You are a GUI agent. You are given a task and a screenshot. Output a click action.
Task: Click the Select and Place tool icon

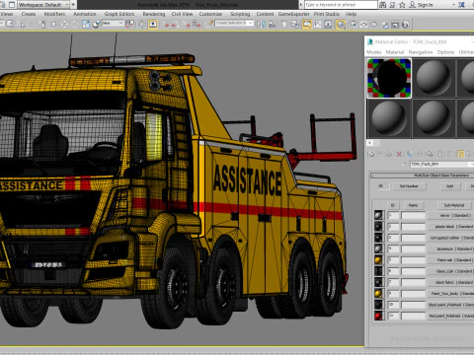[x=96, y=25]
